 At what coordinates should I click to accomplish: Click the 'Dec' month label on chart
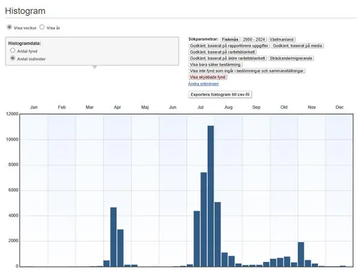(339, 107)
